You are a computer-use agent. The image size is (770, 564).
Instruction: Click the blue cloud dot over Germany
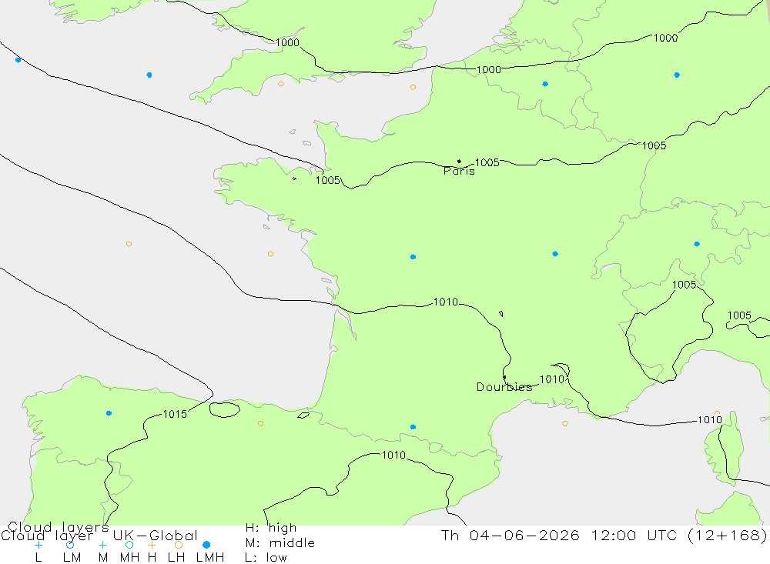(677, 75)
